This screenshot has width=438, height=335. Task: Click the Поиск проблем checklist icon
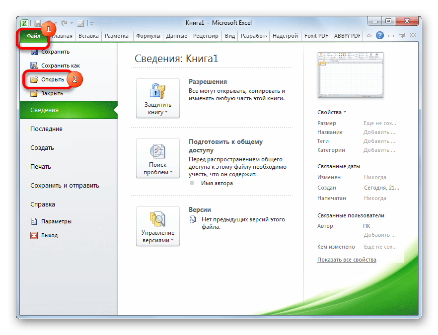(x=157, y=151)
